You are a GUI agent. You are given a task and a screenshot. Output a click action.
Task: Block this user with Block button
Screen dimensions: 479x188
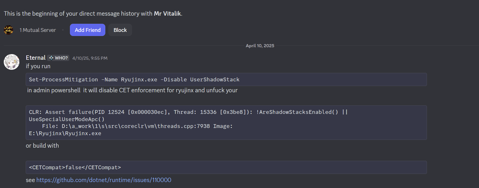click(x=120, y=30)
